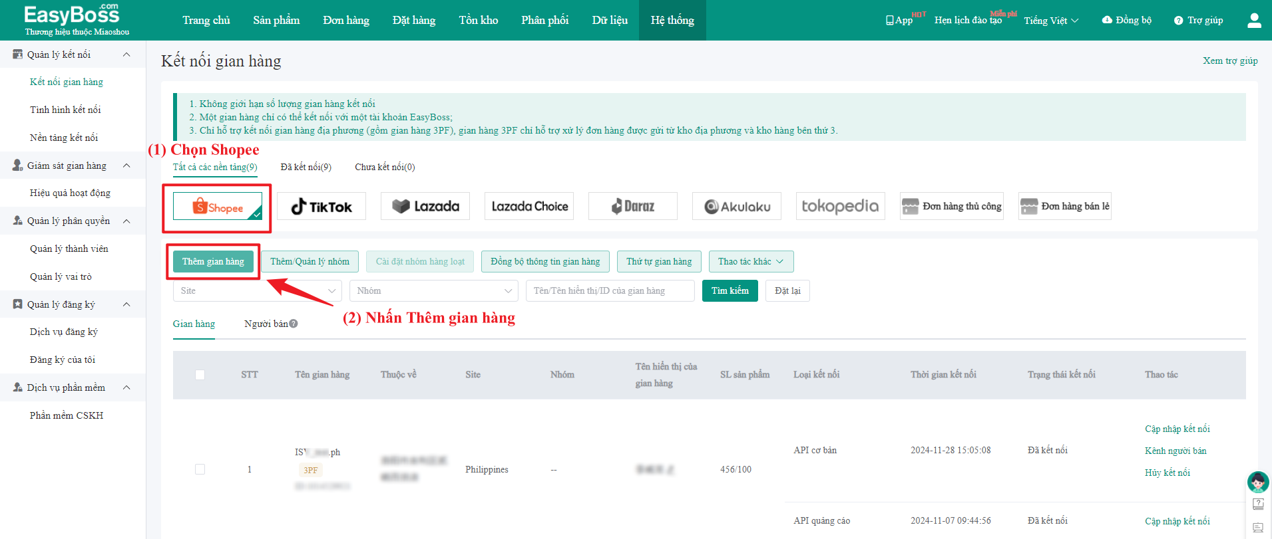Collapse the Giám sát gian hàng section
This screenshot has height=539, width=1272.
point(126,165)
